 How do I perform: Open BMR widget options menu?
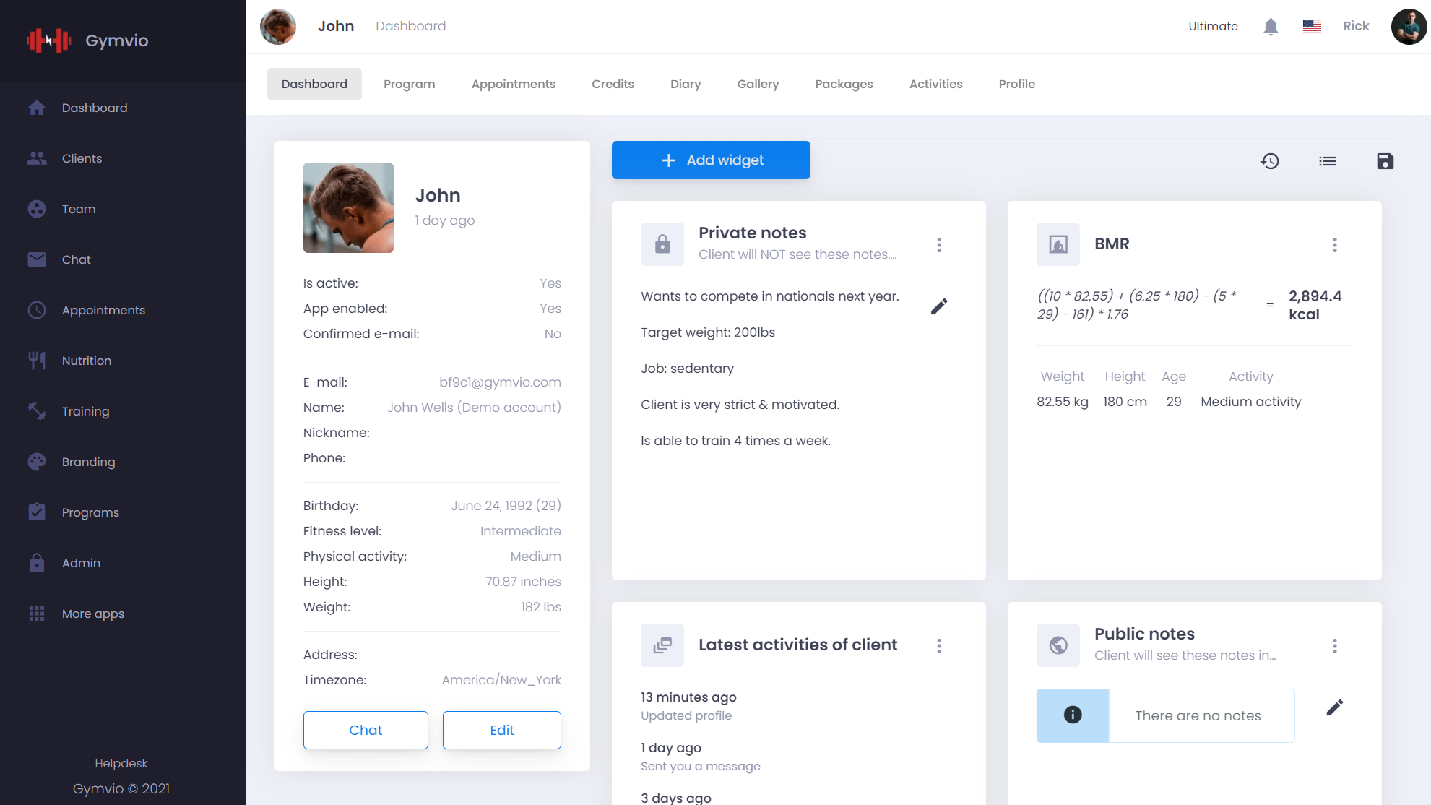(x=1334, y=245)
